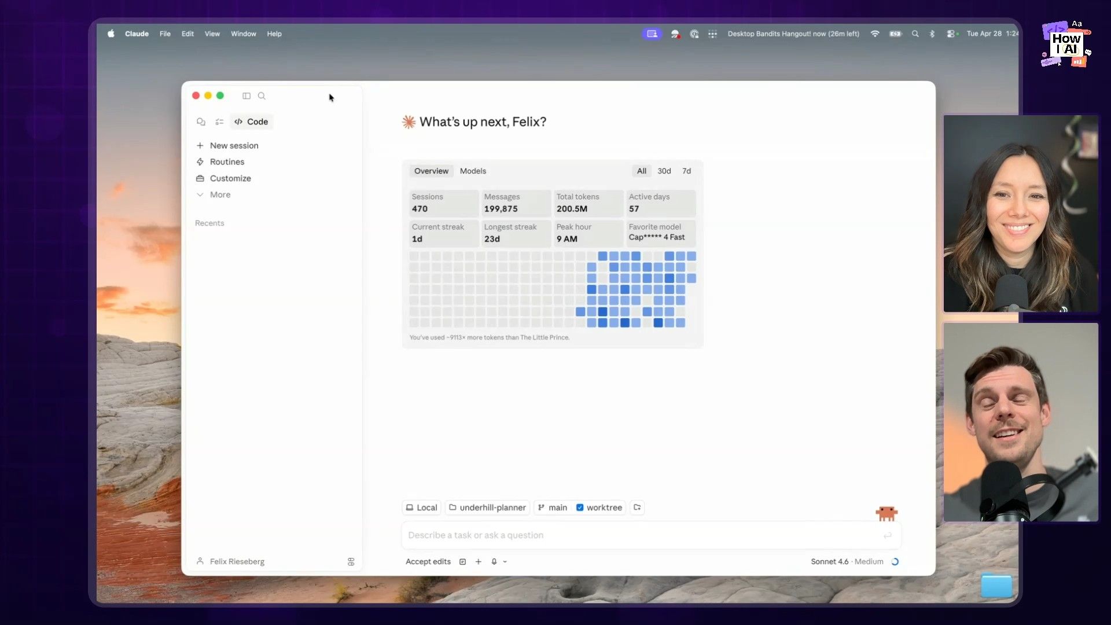Image resolution: width=1111 pixels, height=625 pixels.
Task: Switch to the chat bubbles mode icon
Action: pyautogui.click(x=201, y=122)
